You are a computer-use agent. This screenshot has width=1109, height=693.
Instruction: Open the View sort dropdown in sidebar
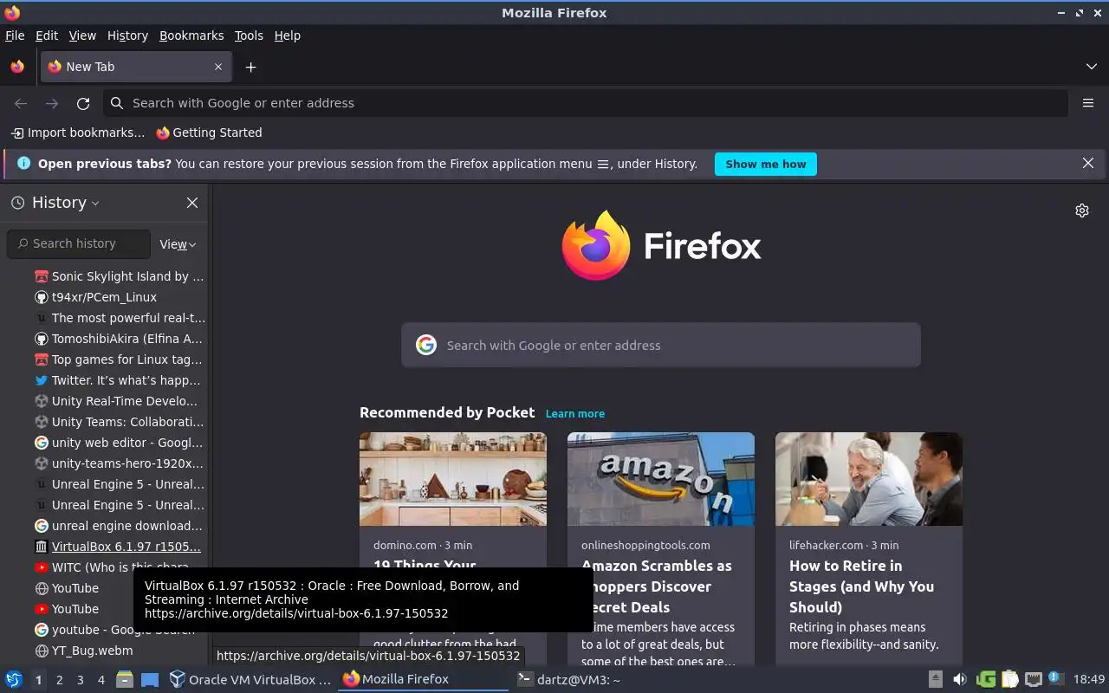coord(178,244)
